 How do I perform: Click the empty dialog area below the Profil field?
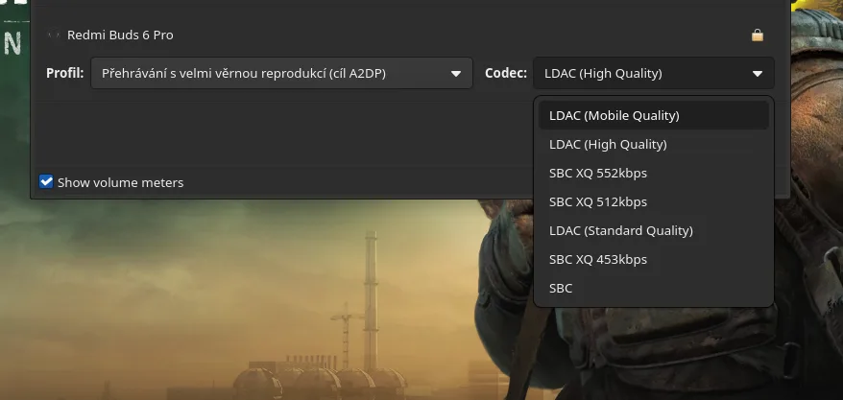(x=279, y=131)
